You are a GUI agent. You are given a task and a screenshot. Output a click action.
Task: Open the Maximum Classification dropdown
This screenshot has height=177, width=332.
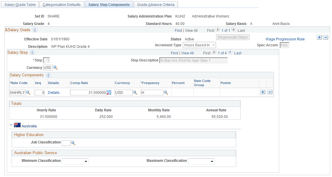tap(212, 161)
